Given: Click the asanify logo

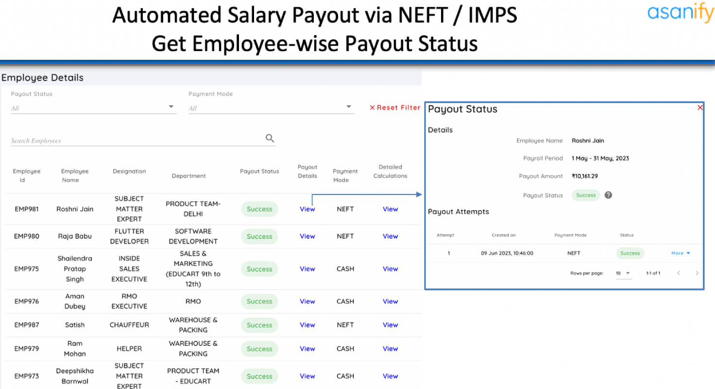Looking at the screenshot, I should click(x=681, y=13).
